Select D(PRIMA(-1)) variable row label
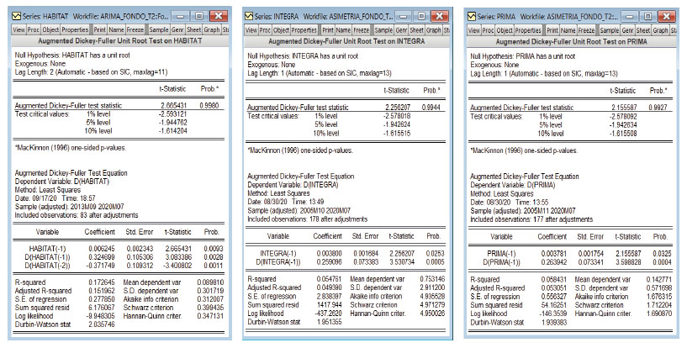 [x=502, y=261]
